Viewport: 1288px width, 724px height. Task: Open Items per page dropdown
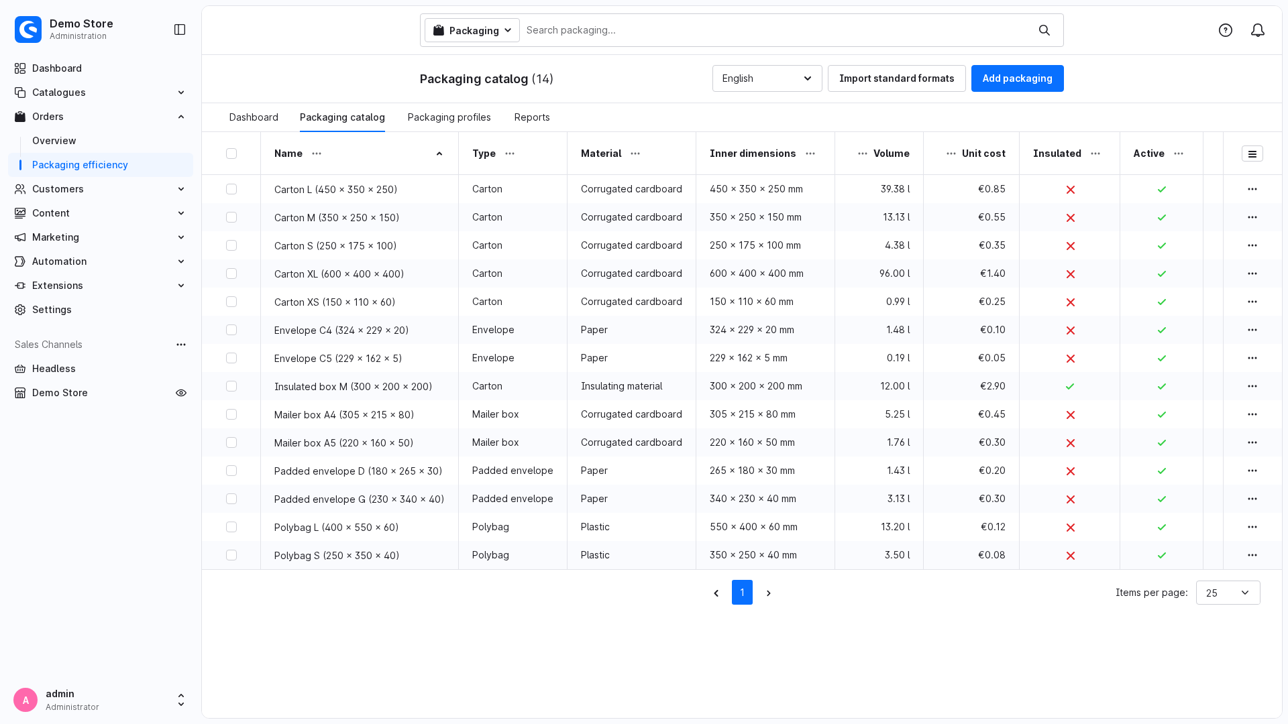click(1228, 593)
